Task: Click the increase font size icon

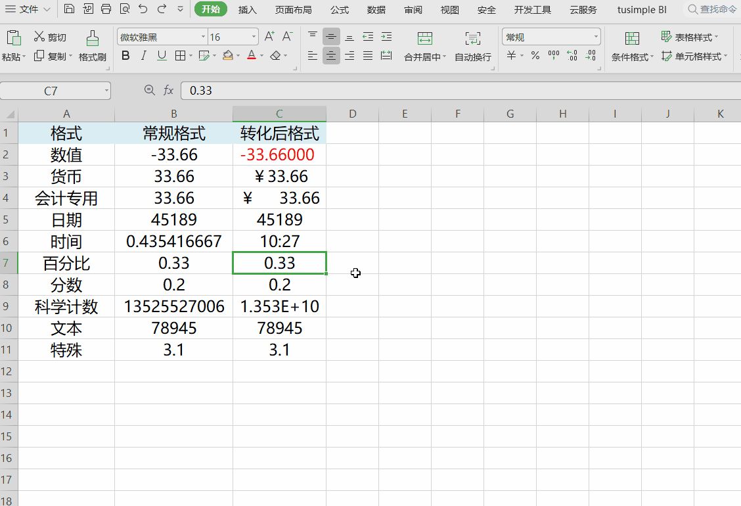Action: click(269, 37)
